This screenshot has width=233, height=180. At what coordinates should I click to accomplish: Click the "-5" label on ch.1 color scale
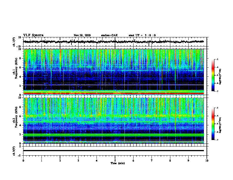pos(217,75)
